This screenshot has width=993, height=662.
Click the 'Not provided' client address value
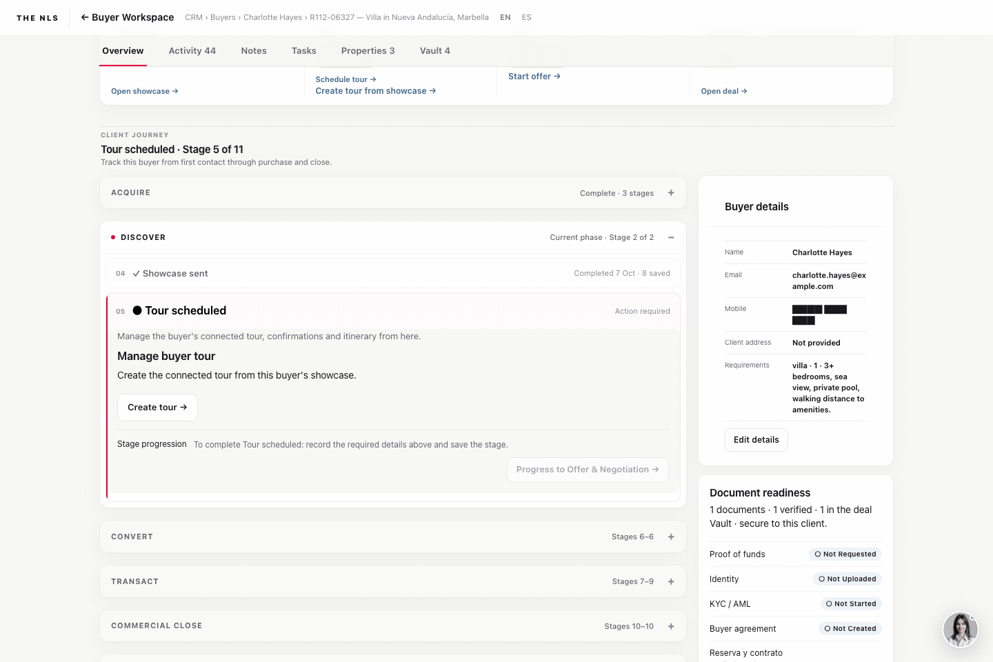pyautogui.click(x=816, y=343)
